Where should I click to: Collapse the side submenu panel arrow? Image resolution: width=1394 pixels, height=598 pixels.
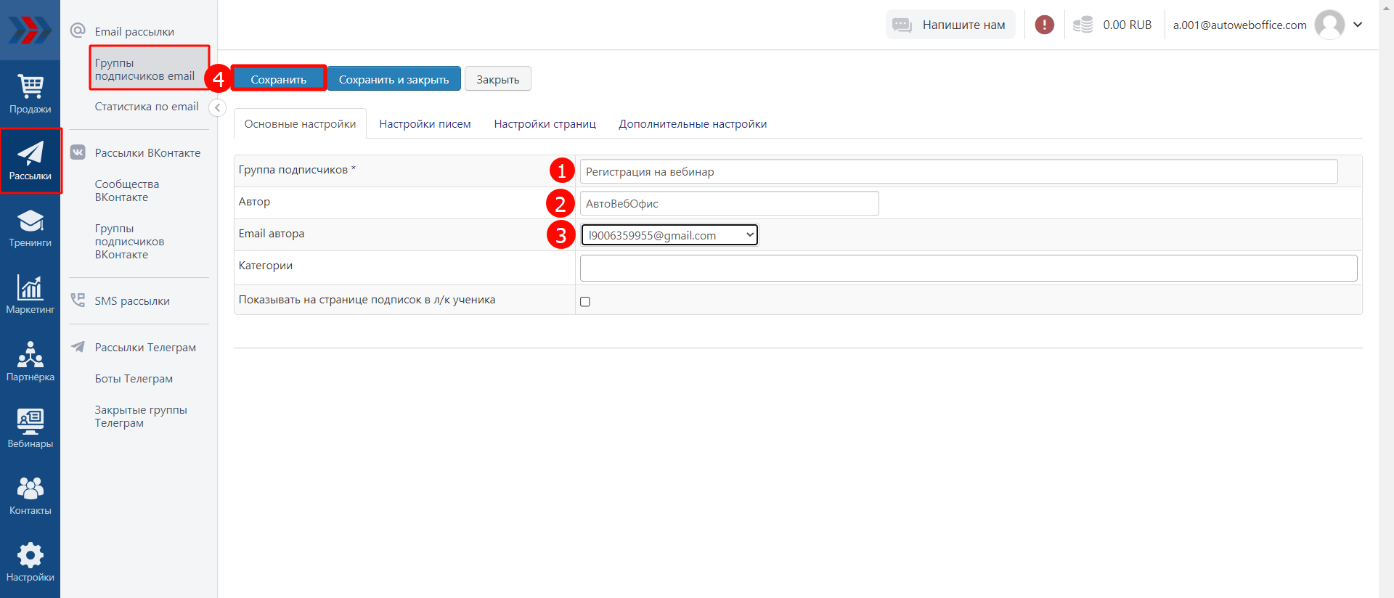pos(217,107)
